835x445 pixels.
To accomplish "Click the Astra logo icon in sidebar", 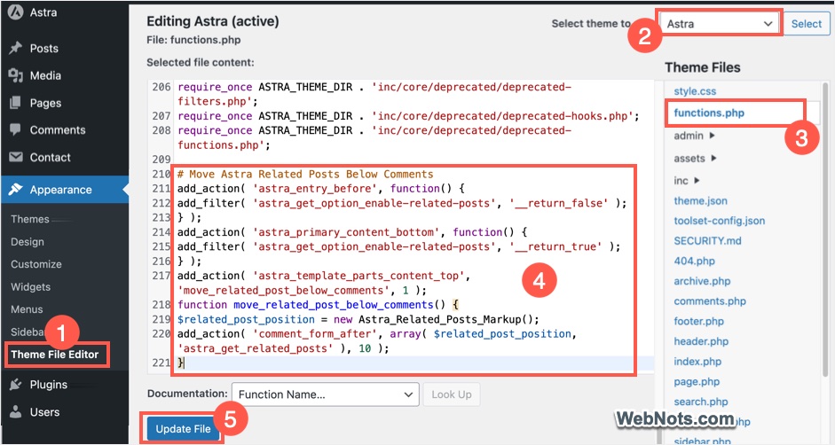I will tap(15, 12).
